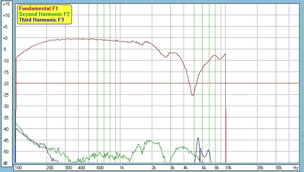
Task: Click the -20 label on the dB axis
Action: [5, 84]
